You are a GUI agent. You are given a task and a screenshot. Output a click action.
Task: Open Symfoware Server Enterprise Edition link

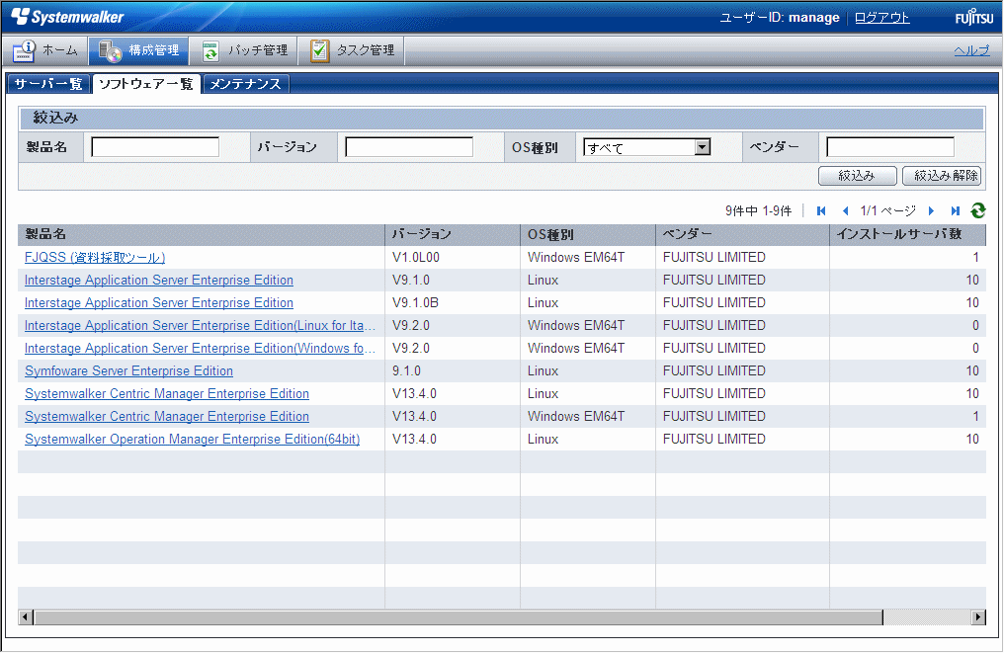[x=128, y=371]
